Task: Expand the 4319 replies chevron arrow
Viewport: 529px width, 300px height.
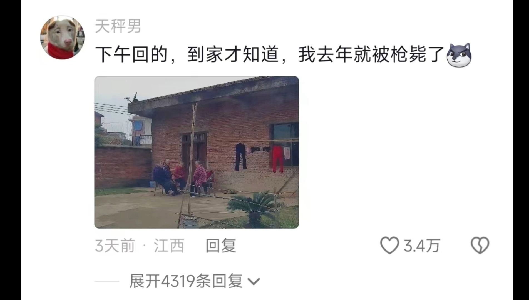Action: coord(254,282)
